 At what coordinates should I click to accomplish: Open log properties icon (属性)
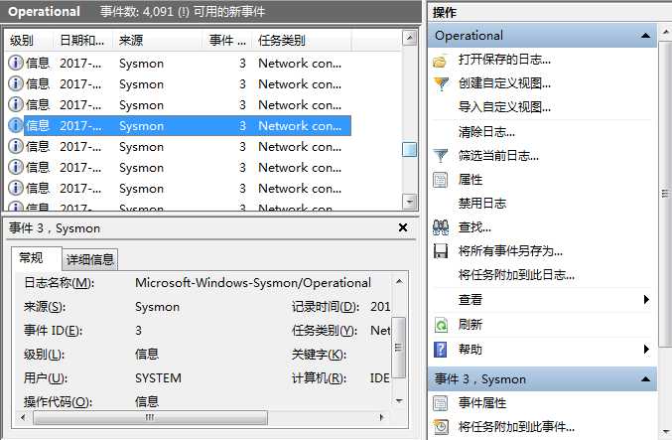pos(441,180)
